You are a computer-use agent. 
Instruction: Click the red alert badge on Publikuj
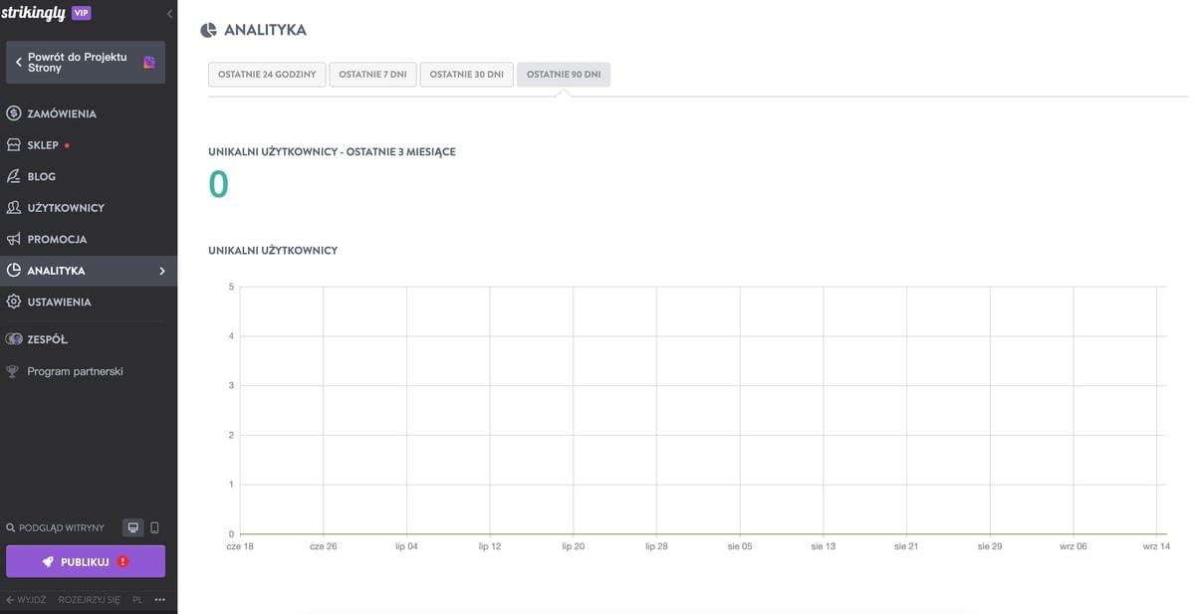pyautogui.click(x=122, y=561)
